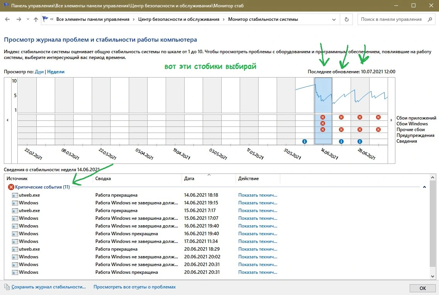439x295 pixels.
Task: Click the '31.05.2021' date label under the chart
Action: coord(292,154)
